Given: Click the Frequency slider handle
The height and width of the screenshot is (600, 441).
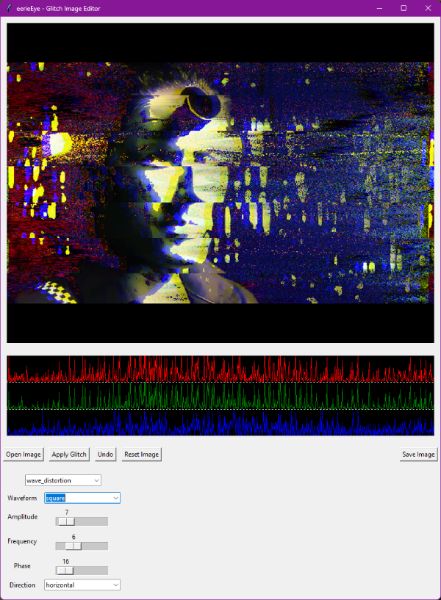Looking at the screenshot, I should (73, 546).
